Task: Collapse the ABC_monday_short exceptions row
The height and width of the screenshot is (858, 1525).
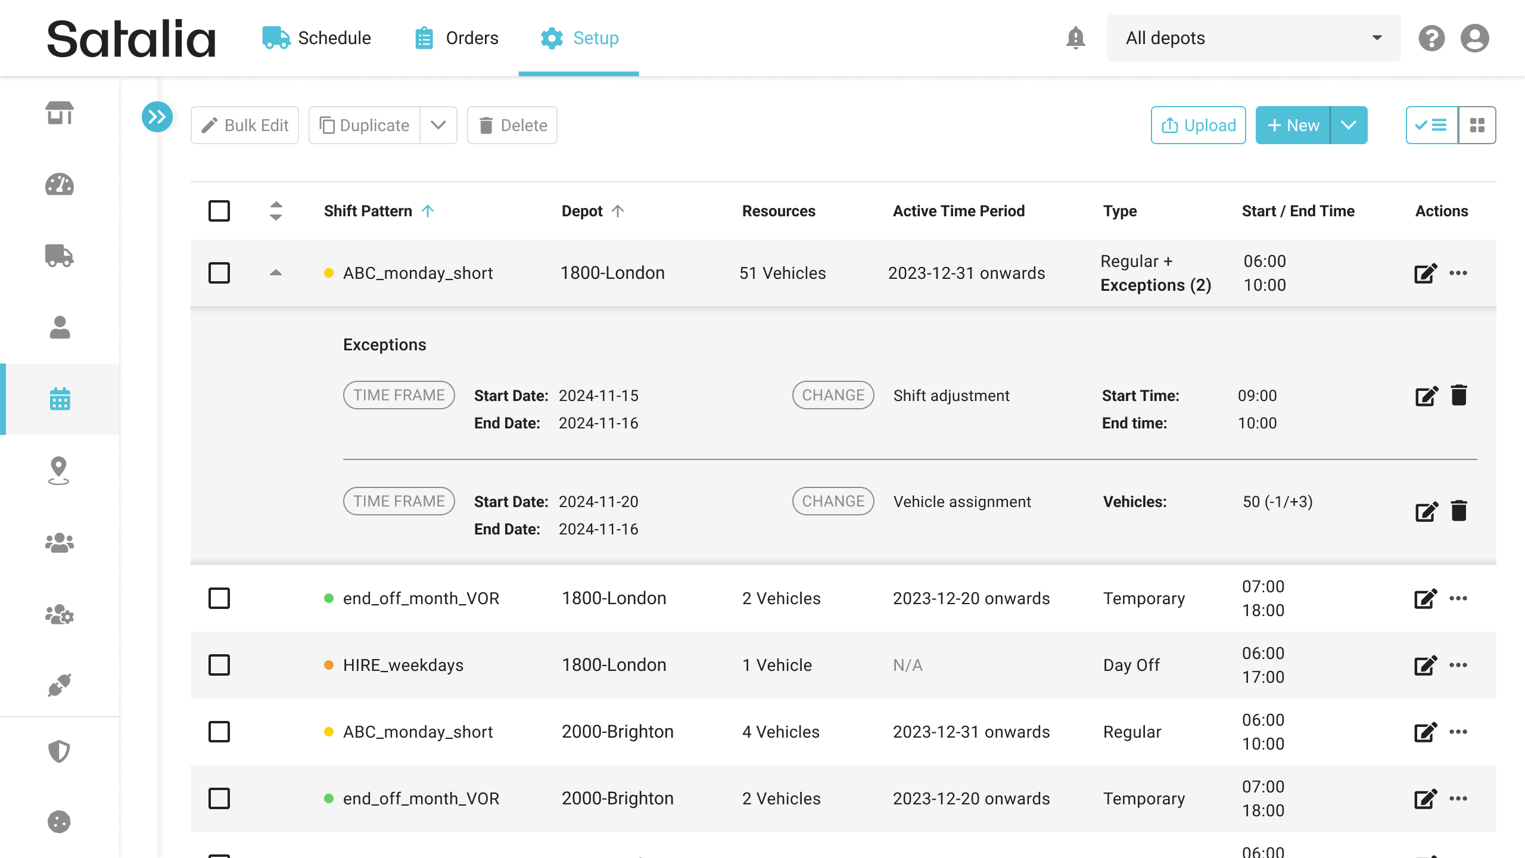Action: pos(276,273)
